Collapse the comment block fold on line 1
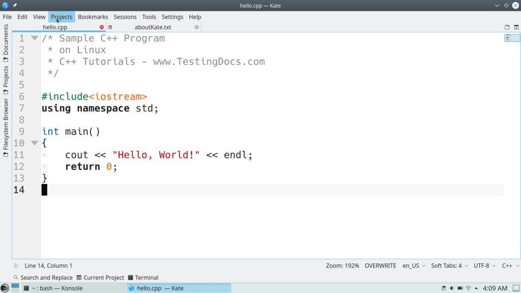 coord(34,38)
